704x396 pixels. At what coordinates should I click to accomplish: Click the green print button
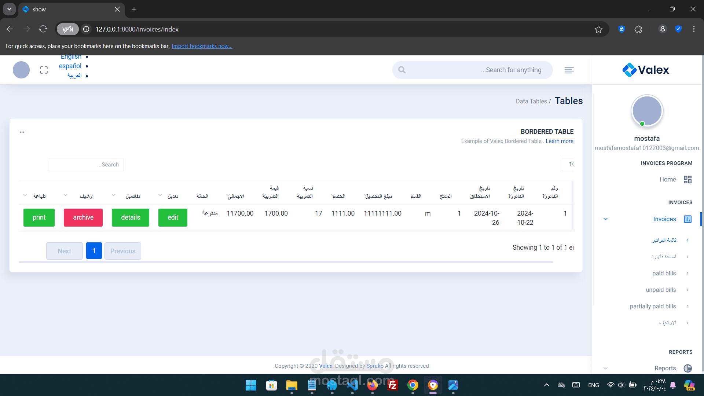(39, 217)
